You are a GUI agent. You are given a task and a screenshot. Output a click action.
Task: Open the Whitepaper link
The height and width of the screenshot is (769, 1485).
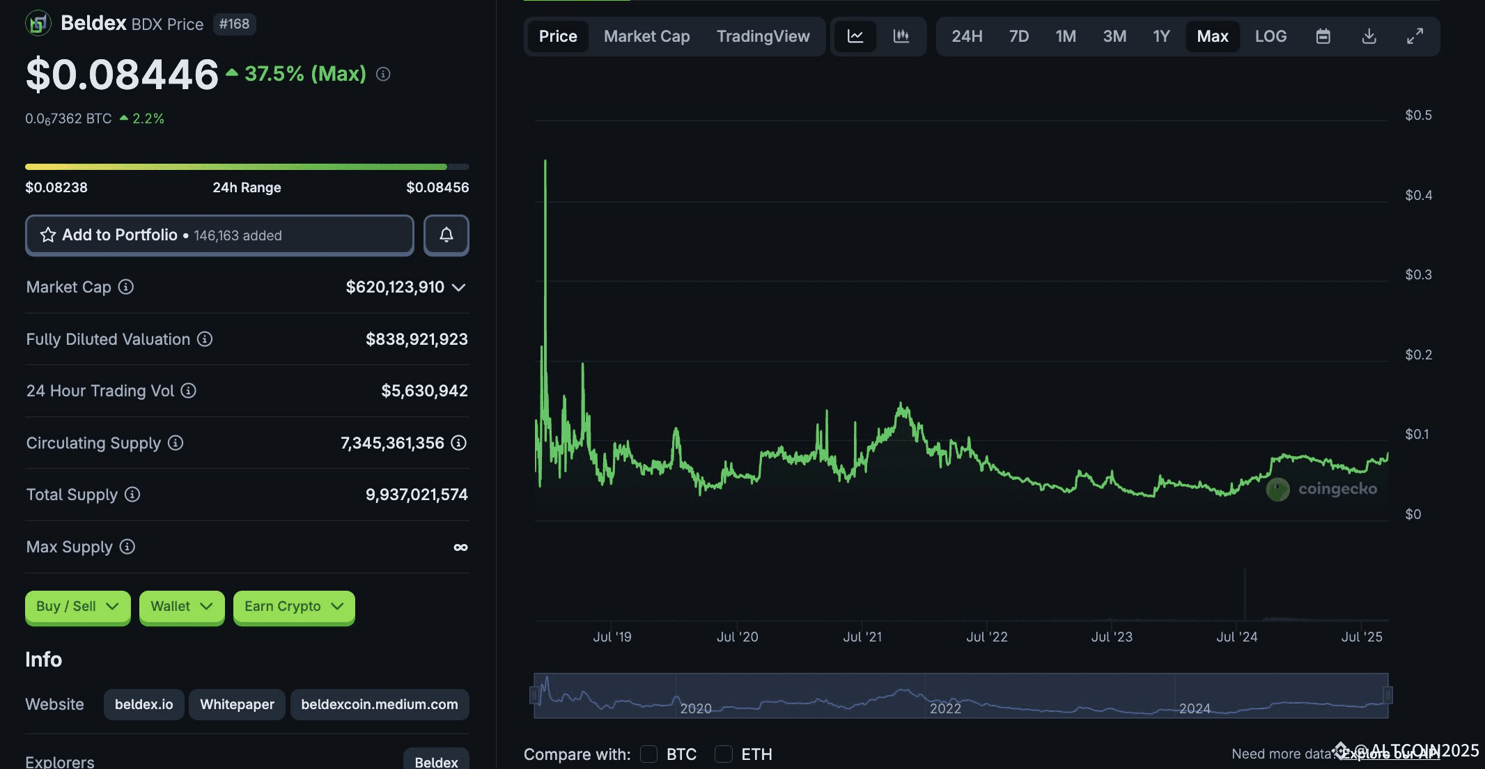click(237, 704)
